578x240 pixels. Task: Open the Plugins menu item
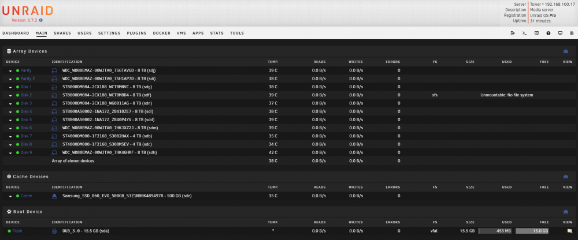coord(137,33)
